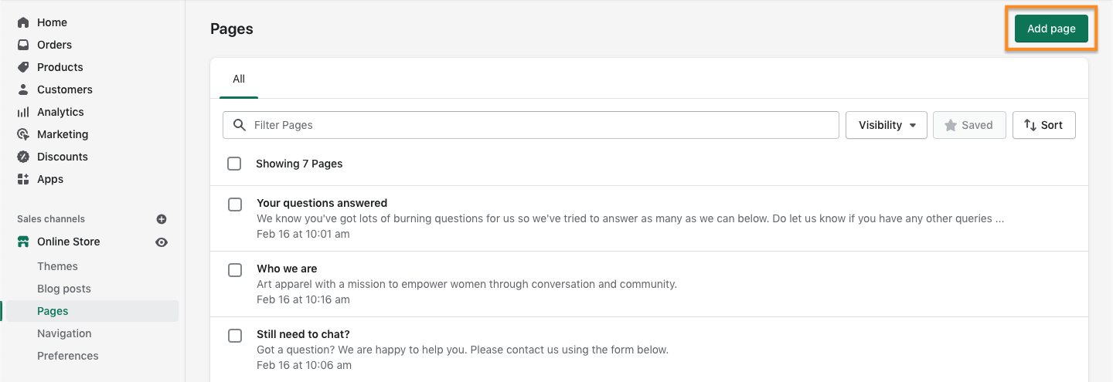Switch to the All tab
This screenshot has height=382, width=1113.
pos(239,79)
